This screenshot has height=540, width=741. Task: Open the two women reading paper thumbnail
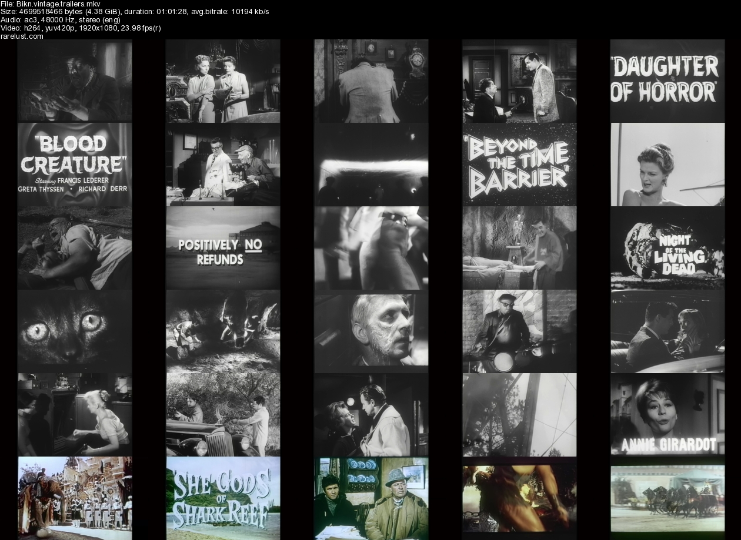tap(223, 81)
